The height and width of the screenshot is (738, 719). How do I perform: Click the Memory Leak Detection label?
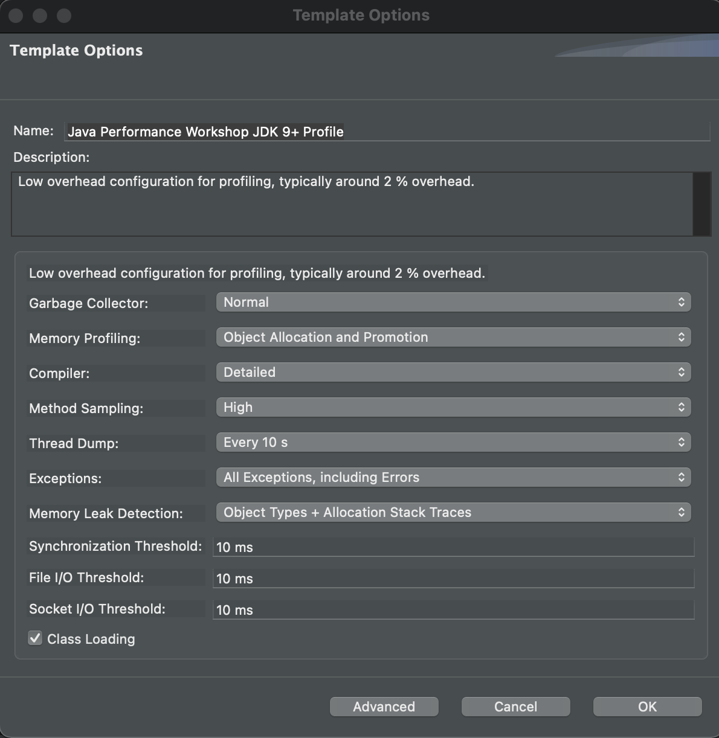(x=106, y=513)
